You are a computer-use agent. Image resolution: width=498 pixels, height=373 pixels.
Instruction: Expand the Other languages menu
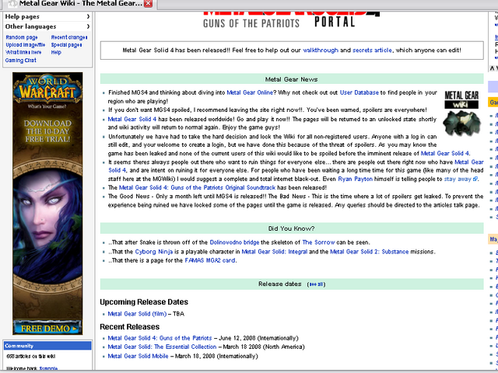click(x=47, y=26)
